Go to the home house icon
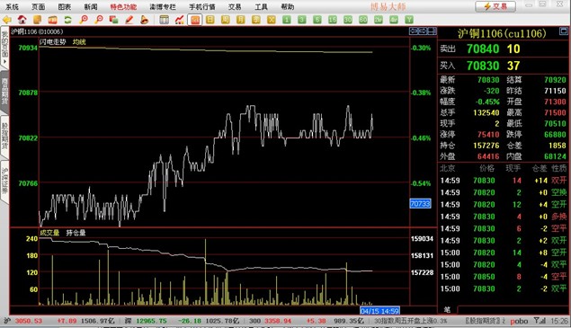Image resolution: width=571 pixels, height=328 pixels. [x=22, y=20]
